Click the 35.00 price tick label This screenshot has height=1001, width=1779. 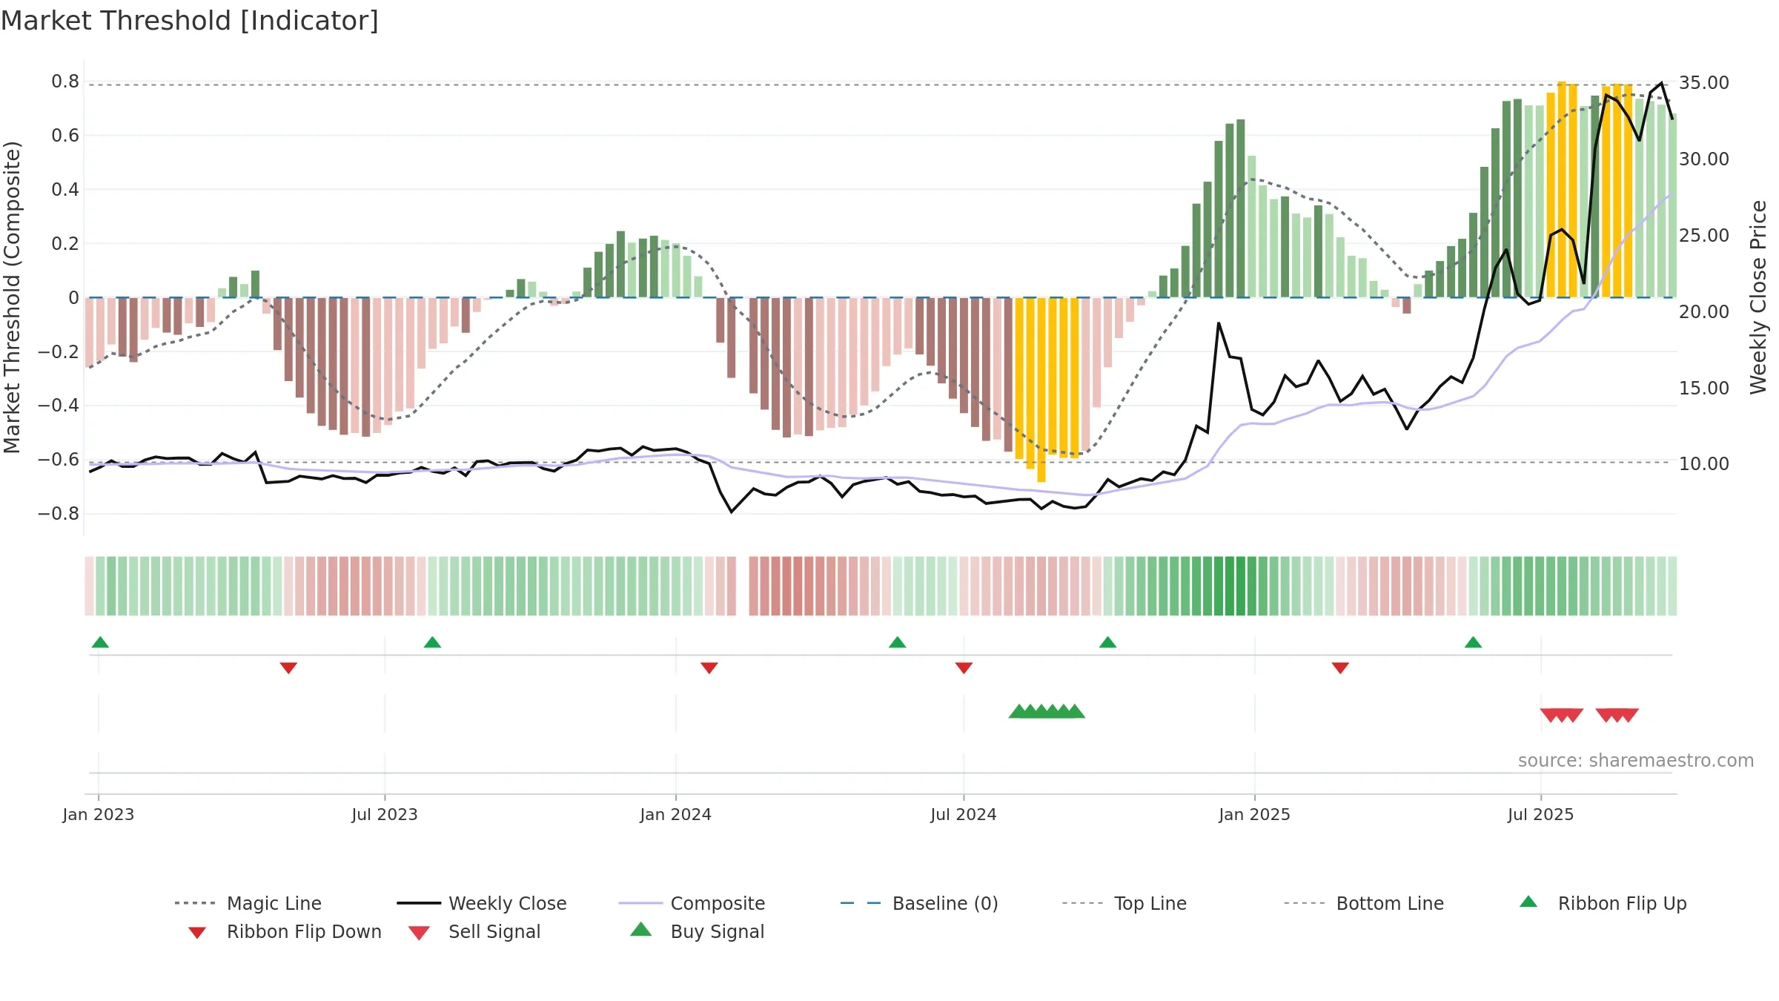[x=1704, y=83]
